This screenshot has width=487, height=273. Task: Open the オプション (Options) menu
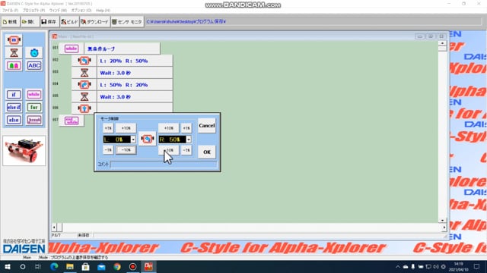pos(81,11)
